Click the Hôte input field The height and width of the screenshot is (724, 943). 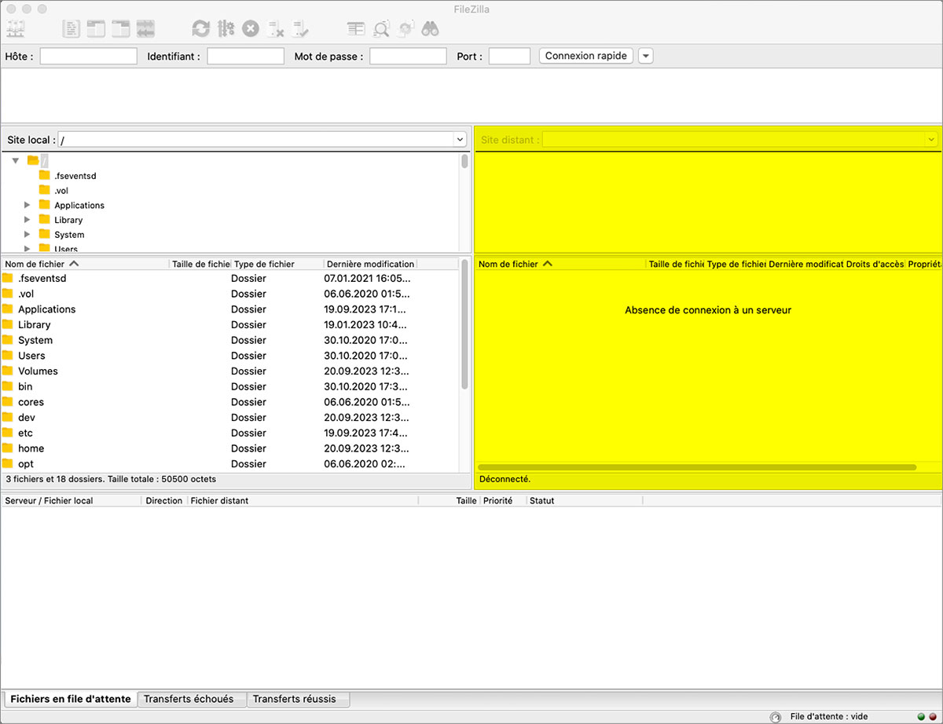pyautogui.click(x=88, y=57)
